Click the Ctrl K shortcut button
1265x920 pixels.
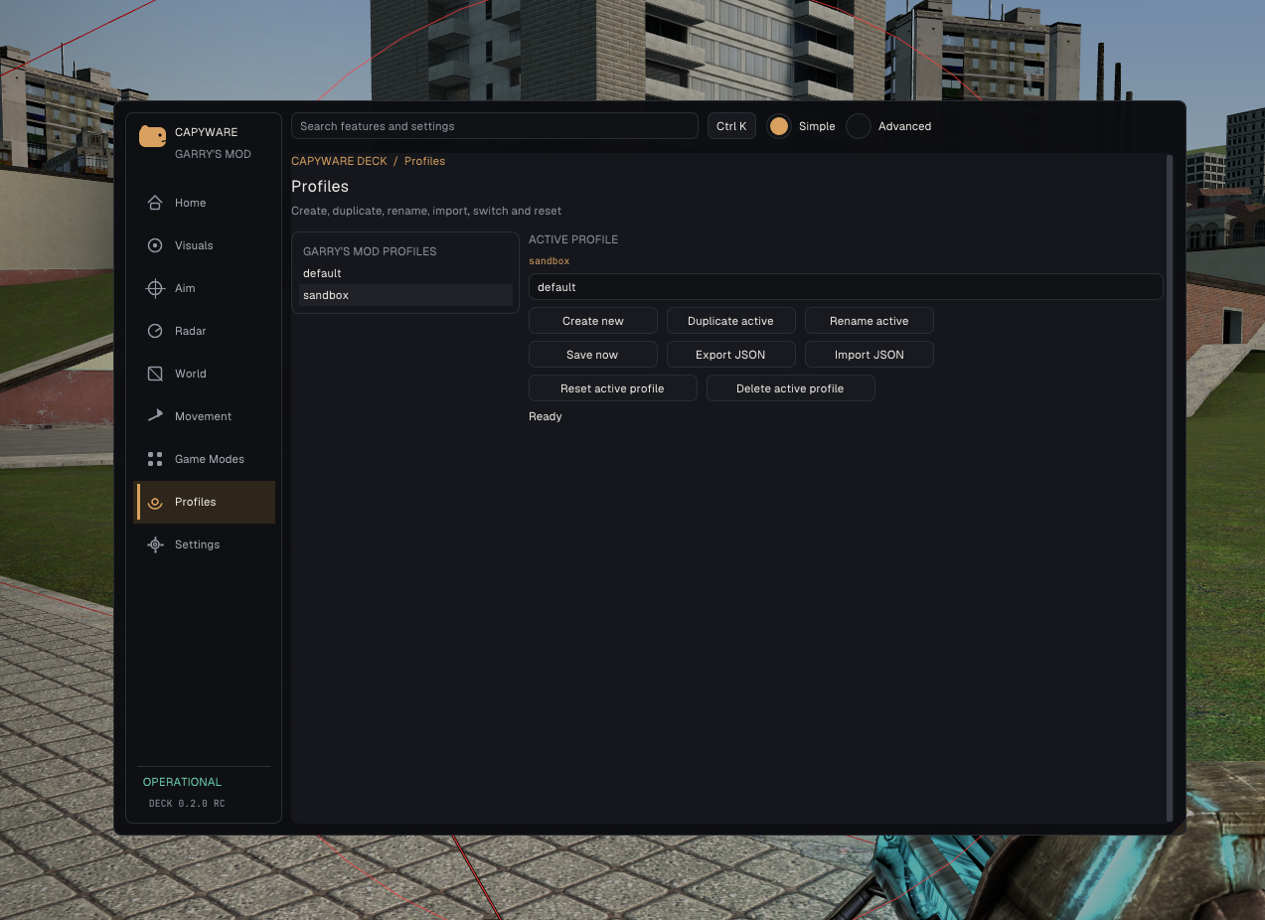[731, 126]
